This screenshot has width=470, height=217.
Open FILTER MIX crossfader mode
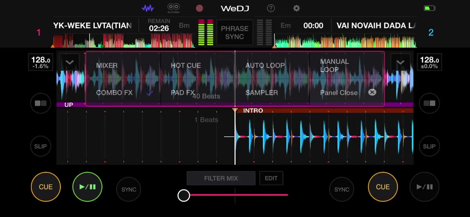pos(221,178)
